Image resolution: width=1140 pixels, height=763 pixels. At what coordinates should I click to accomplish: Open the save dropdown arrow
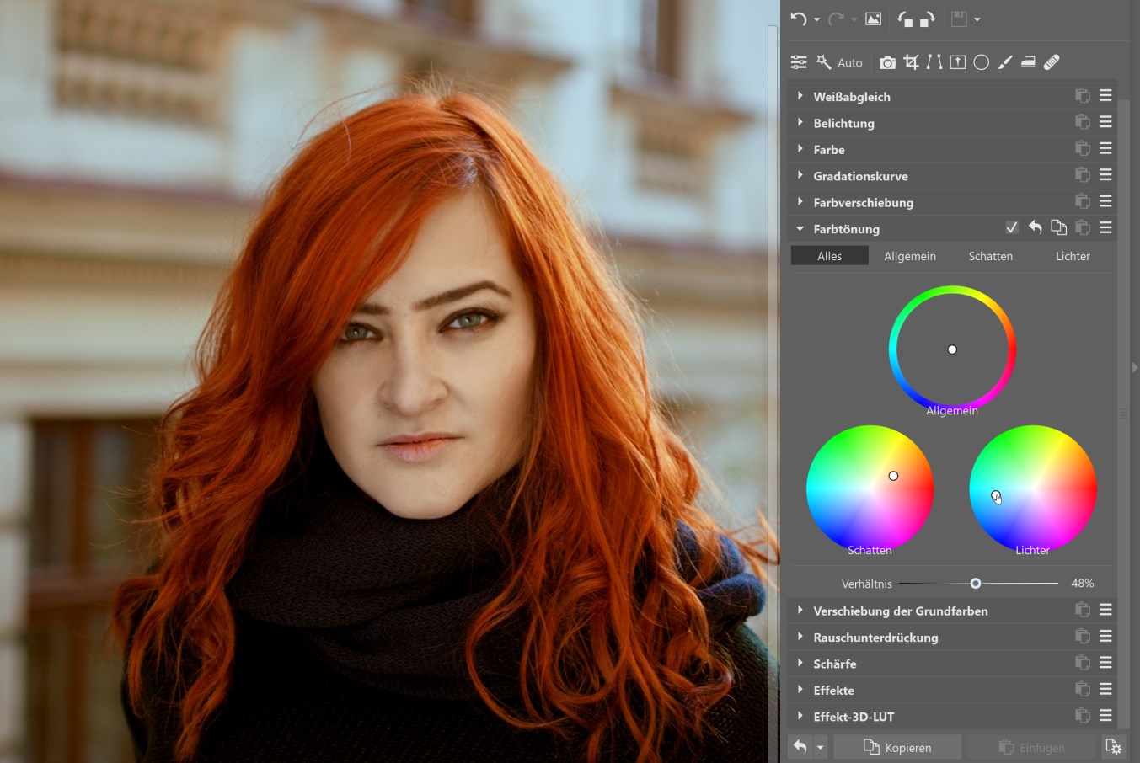(977, 19)
